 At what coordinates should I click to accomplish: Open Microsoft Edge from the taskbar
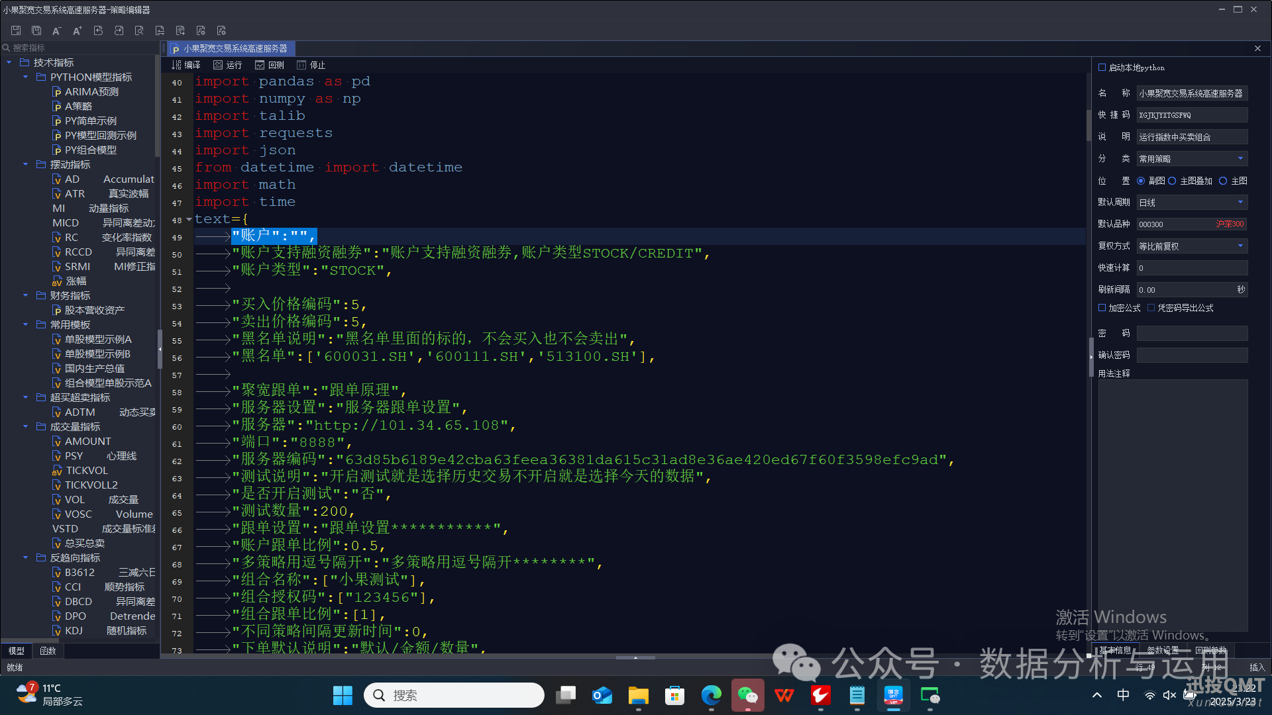coord(712,695)
